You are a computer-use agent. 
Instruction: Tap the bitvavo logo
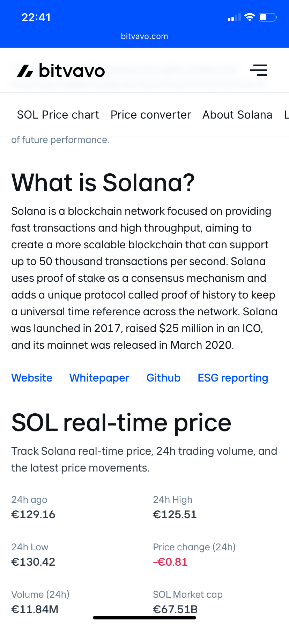pyautogui.click(x=61, y=71)
